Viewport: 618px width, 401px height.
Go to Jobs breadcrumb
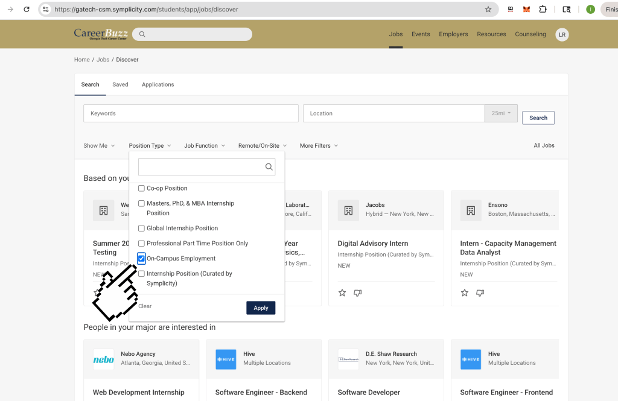[x=103, y=60]
